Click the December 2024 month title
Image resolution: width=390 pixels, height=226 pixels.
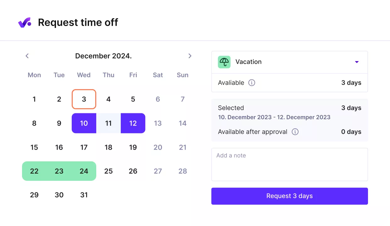tap(103, 56)
